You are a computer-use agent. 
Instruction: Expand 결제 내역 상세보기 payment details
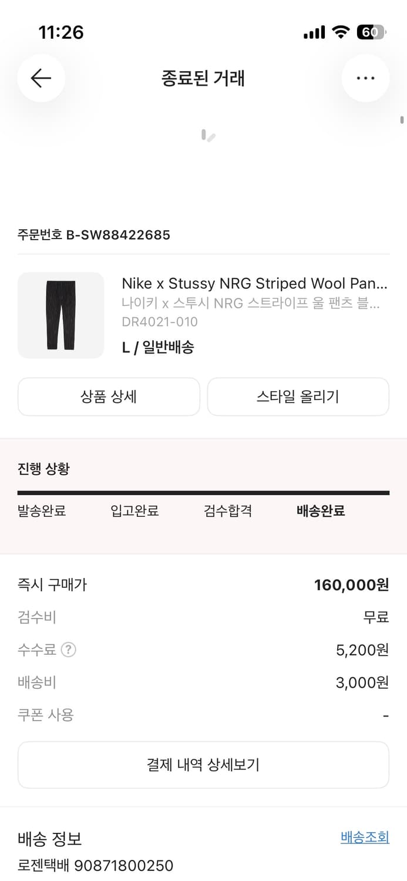coord(203,765)
